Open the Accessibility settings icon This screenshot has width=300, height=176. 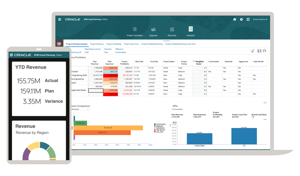click(241, 19)
